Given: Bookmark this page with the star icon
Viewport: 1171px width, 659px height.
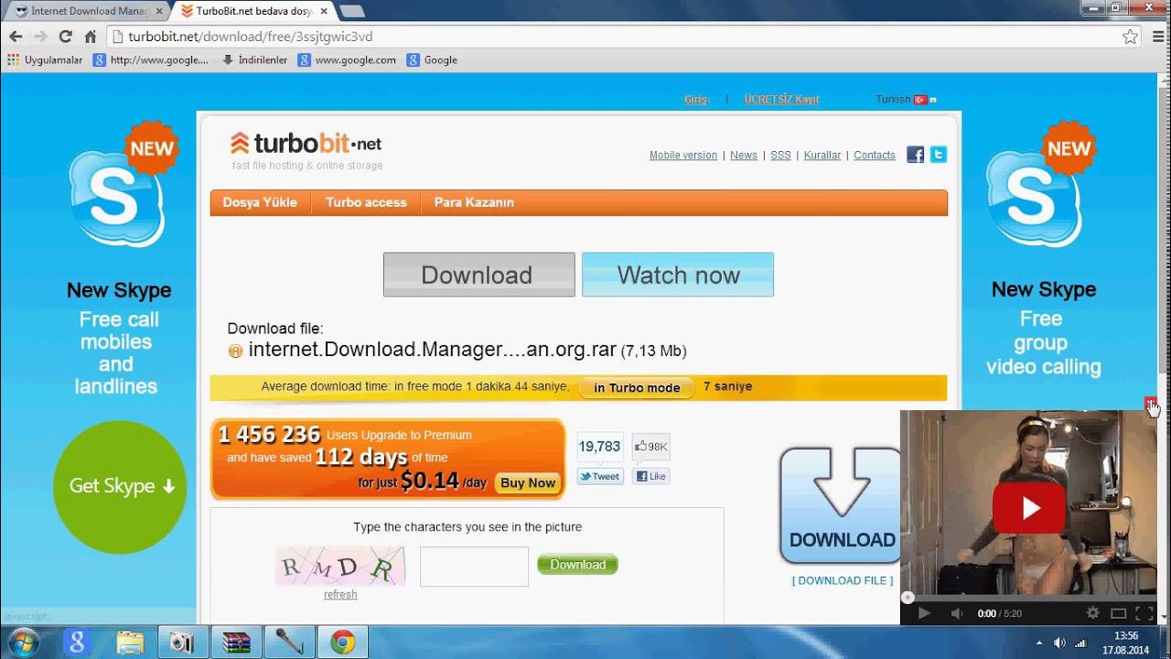Looking at the screenshot, I should [x=1131, y=37].
